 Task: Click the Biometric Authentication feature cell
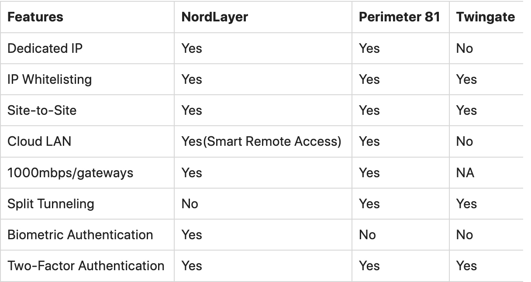[x=80, y=234]
